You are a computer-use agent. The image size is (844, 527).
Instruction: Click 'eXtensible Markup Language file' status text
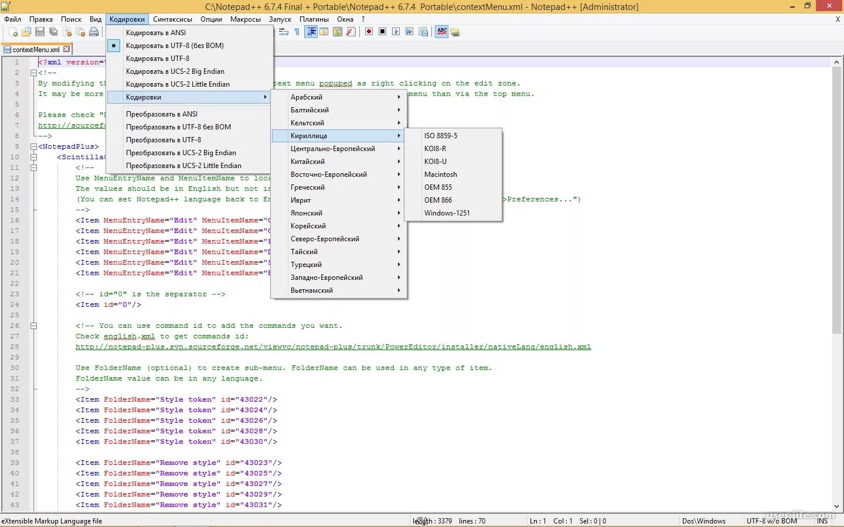(52, 521)
